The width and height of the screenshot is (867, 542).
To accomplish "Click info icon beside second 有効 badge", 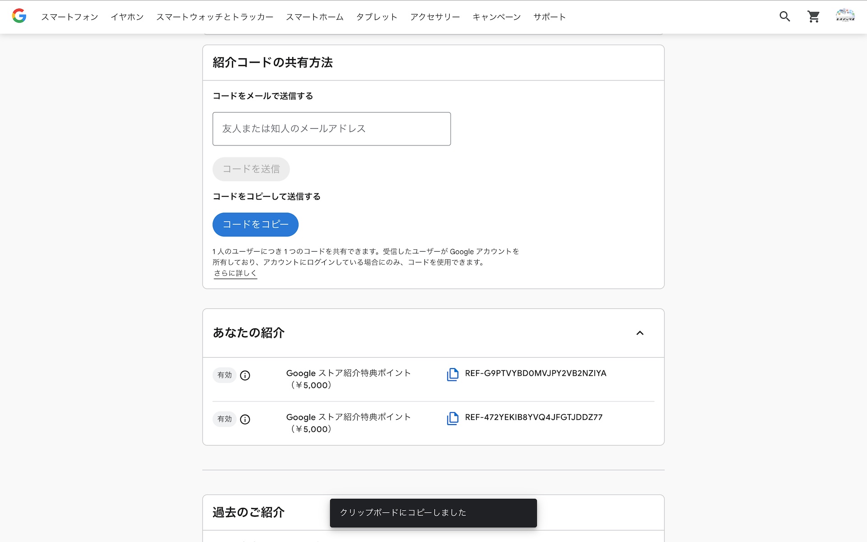I will click(x=245, y=419).
